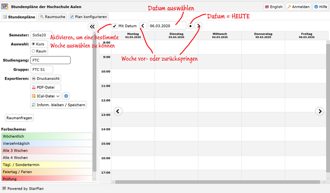The image size is (330, 193).
Task: Collapse the sidebar with the double-chevron button
Action: 92,26
